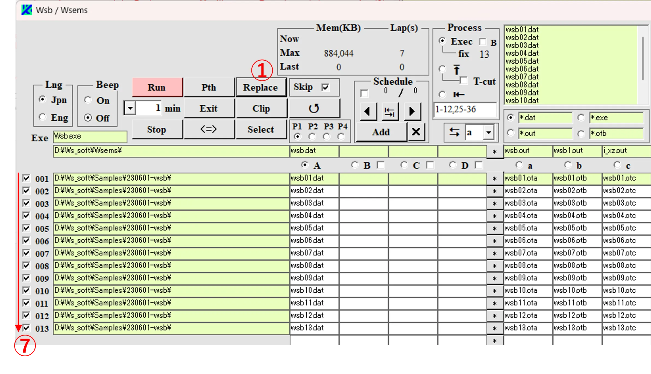Click the circular refresh arrow button
Viewport: 651px width, 374px height.
(314, 108)
